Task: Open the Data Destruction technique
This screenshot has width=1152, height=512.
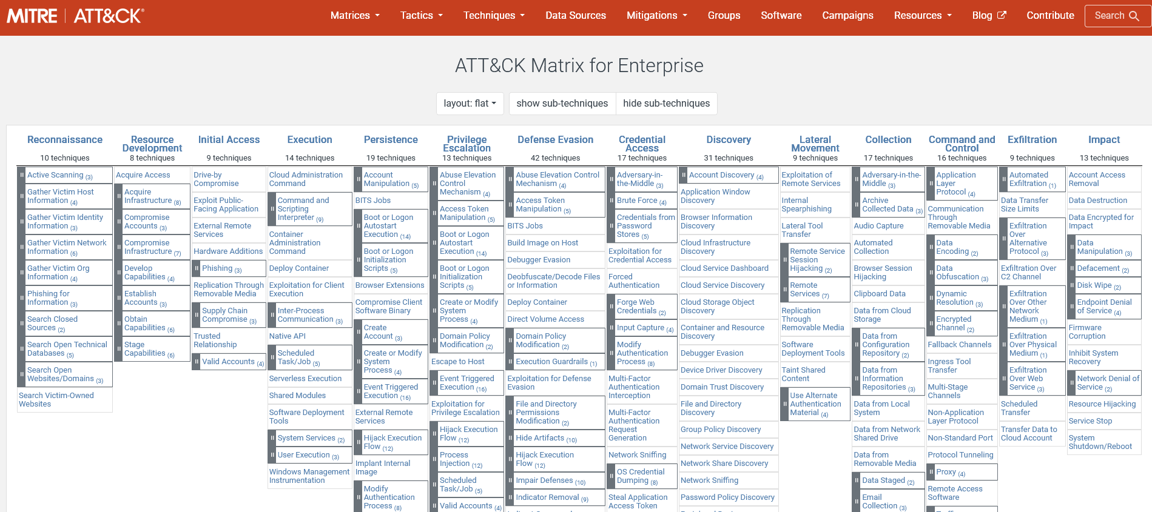Action: (x=1098, y=201)
